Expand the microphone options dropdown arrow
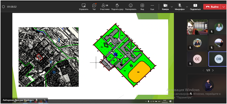This screenshot has width=227, height=104. pos(187,7)
